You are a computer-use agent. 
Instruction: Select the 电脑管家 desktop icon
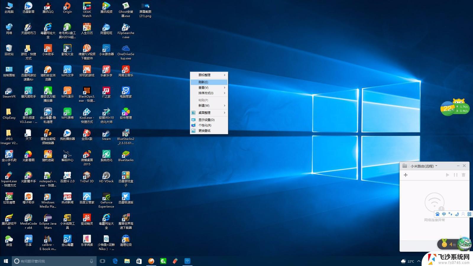pos(126,93)
